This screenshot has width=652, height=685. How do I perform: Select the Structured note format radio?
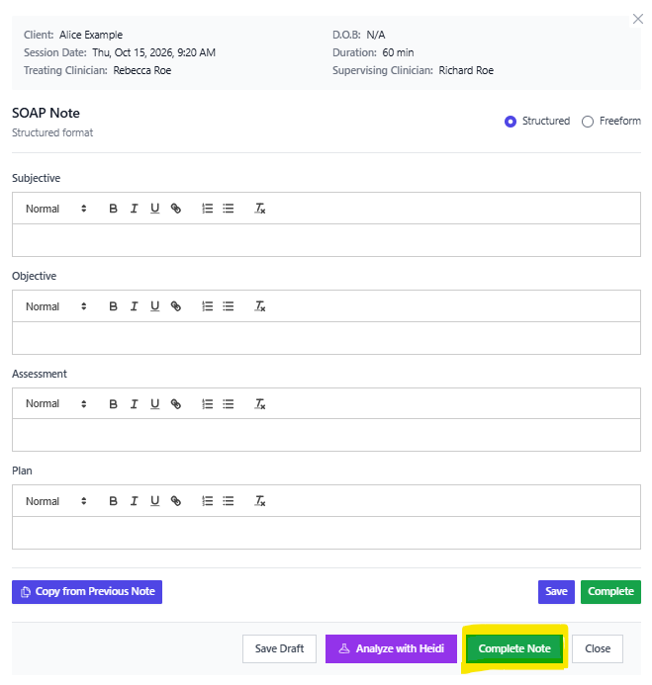(510, 122)
